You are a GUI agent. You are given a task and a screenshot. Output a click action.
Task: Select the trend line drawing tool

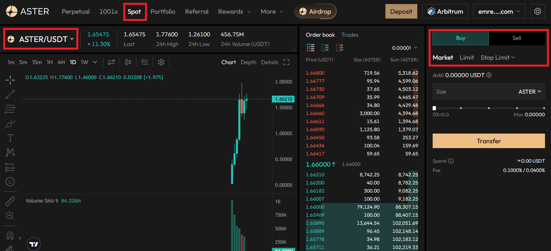10,94
